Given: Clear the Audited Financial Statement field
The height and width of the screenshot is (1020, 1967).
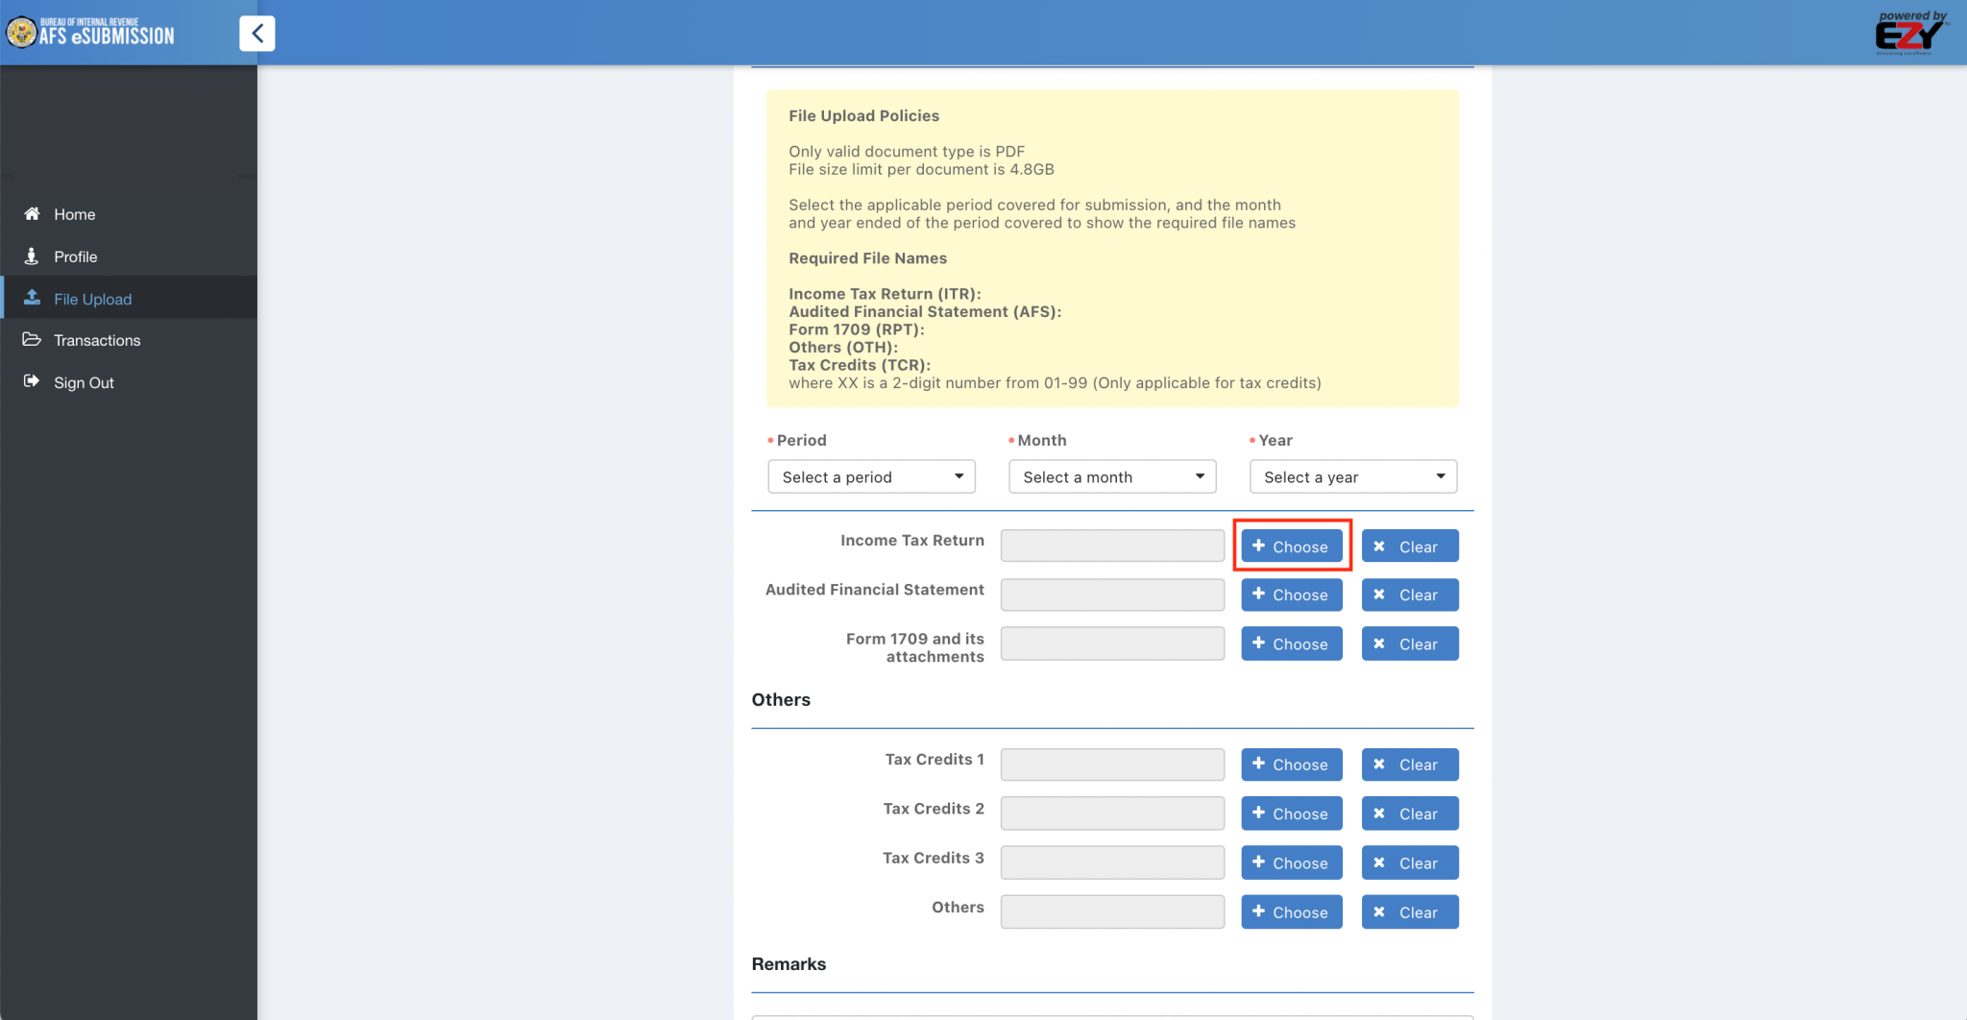Looking at the screenshot, I should click(x=1408, y=594).
